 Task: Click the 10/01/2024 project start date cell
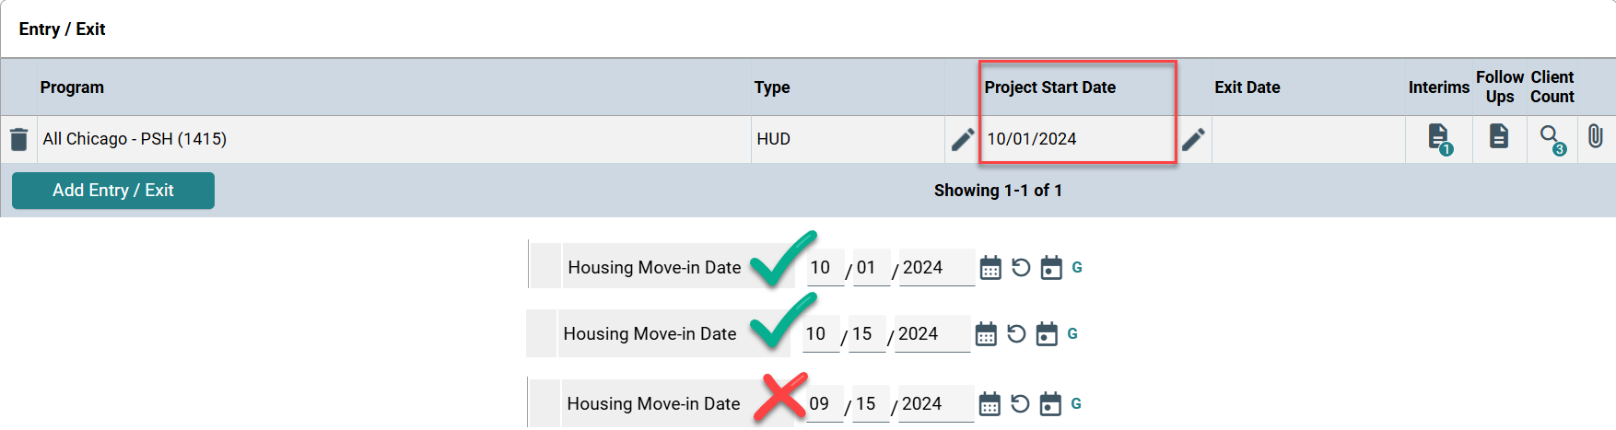tap(1032, 139)
